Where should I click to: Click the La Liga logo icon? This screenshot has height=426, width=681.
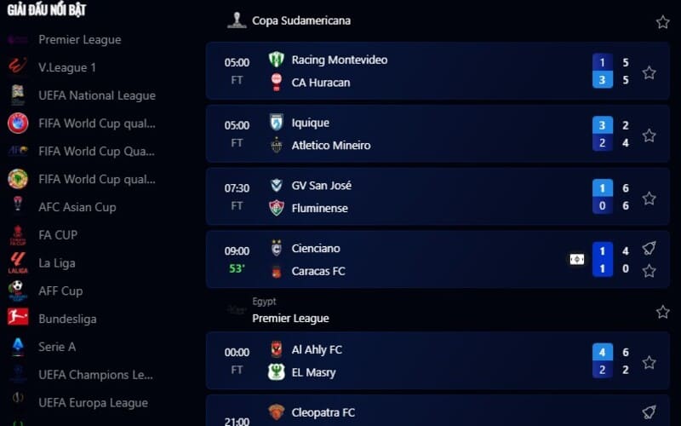click(17, 262)
